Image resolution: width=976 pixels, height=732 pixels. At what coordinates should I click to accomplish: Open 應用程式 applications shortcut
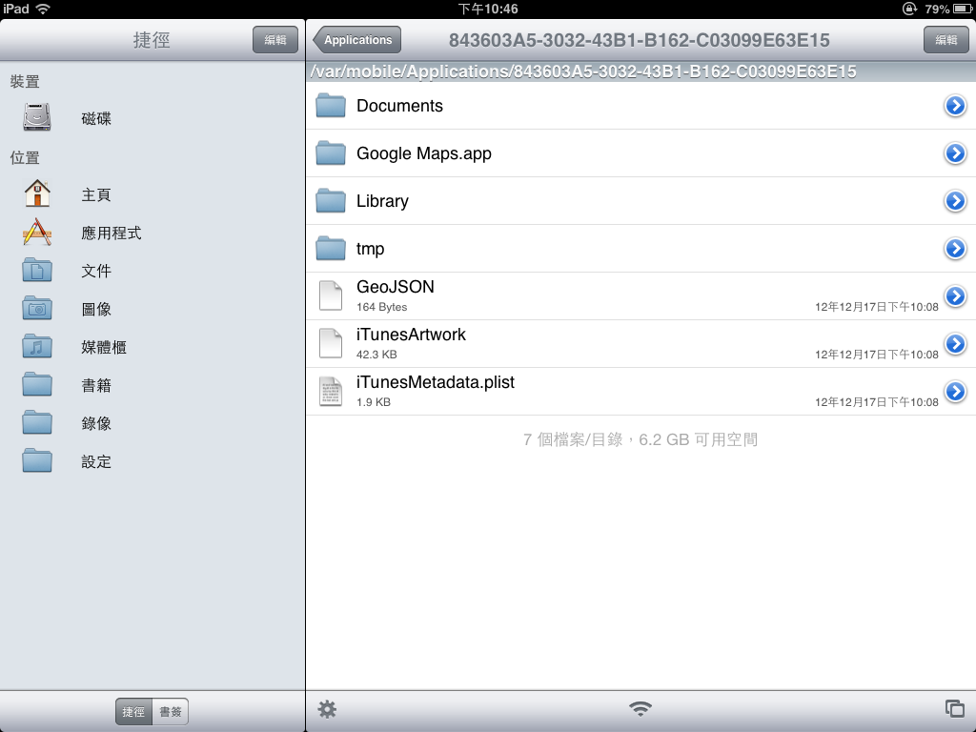click(38, 233)
